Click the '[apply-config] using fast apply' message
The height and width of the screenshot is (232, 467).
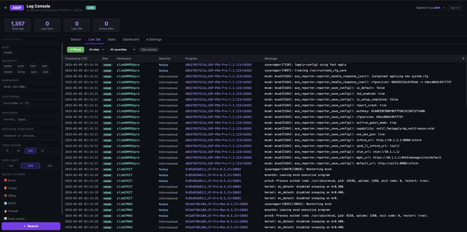306,65
